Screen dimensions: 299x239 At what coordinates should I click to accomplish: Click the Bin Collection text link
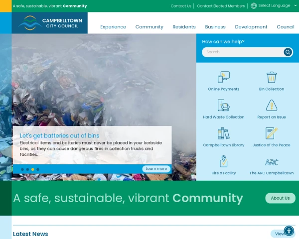click(272, 89)
